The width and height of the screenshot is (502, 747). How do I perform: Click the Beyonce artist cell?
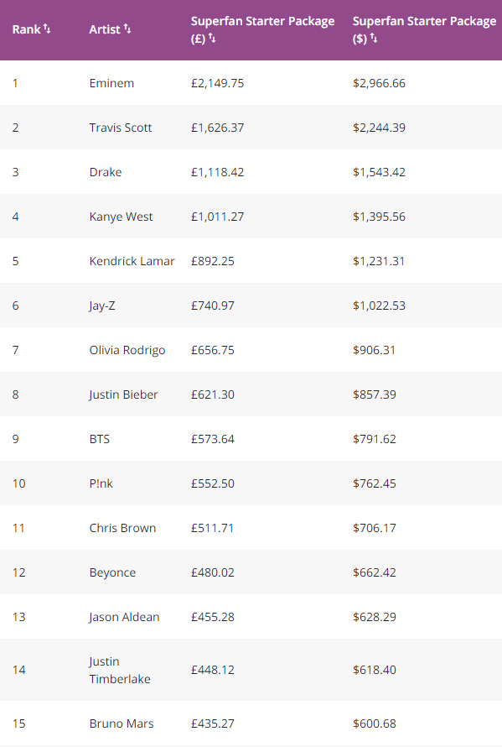tap(112, 572)
